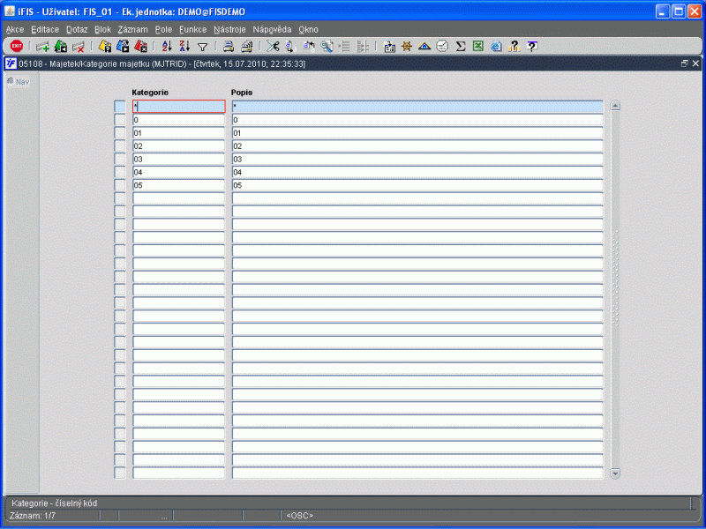Open the magnifier search icon
The height and width of the screenshot is (529, 706).
pos(327,46)
